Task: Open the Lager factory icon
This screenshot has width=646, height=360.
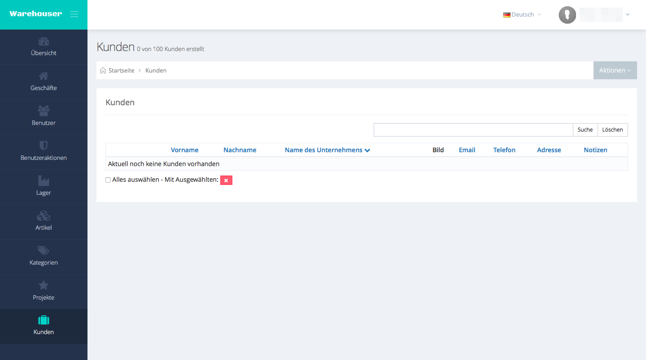Action: (x=44, y=180)
